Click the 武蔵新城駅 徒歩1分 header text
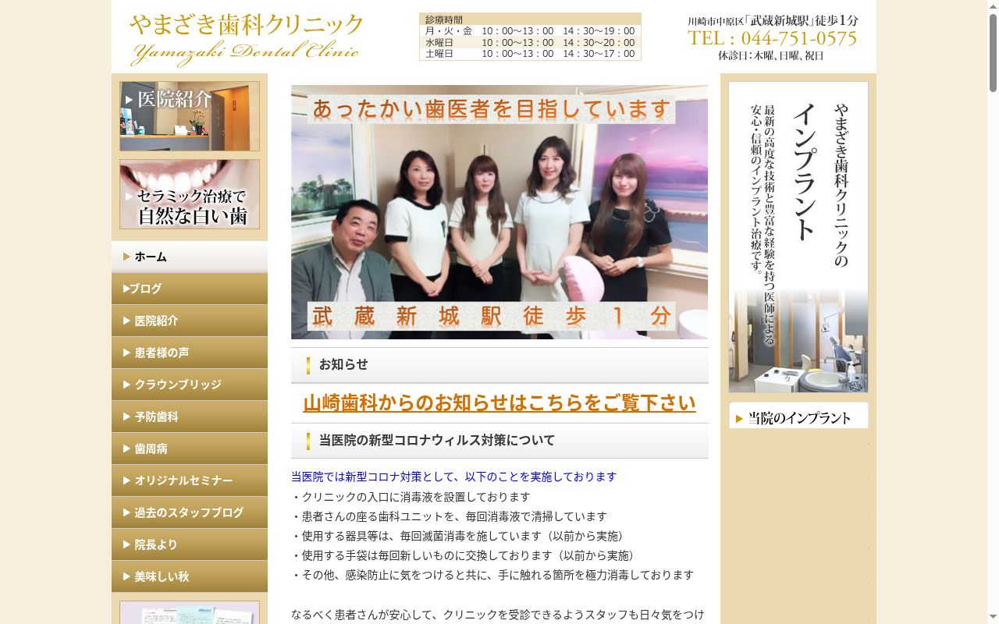The image size is (999, 624). [x=772, y=21]
